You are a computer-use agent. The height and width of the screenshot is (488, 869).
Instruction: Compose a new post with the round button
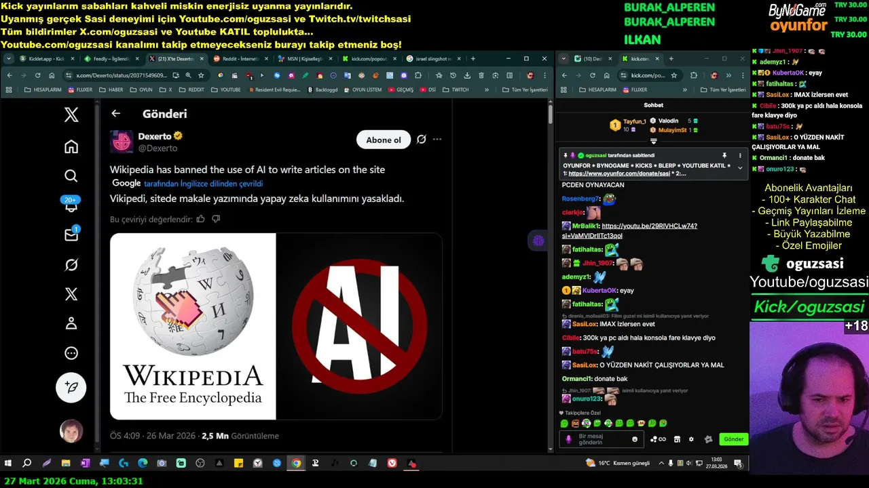(x=71, y=388)
